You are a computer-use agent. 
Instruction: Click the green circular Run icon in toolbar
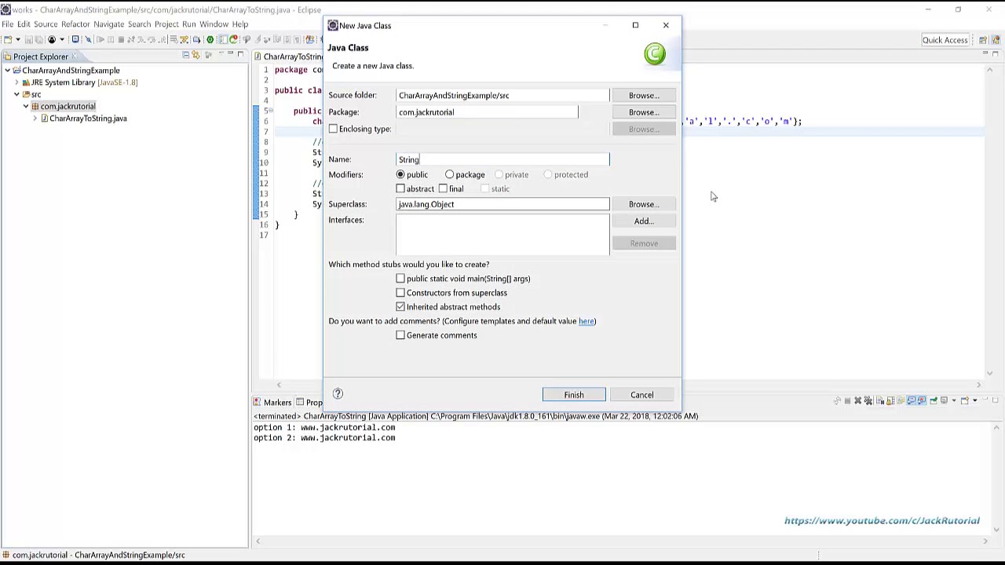pos(210,39)
